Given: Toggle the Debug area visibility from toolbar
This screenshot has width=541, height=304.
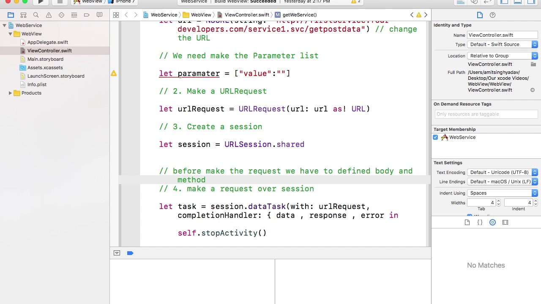Looking at the screenshot, I should pos(518,2).
